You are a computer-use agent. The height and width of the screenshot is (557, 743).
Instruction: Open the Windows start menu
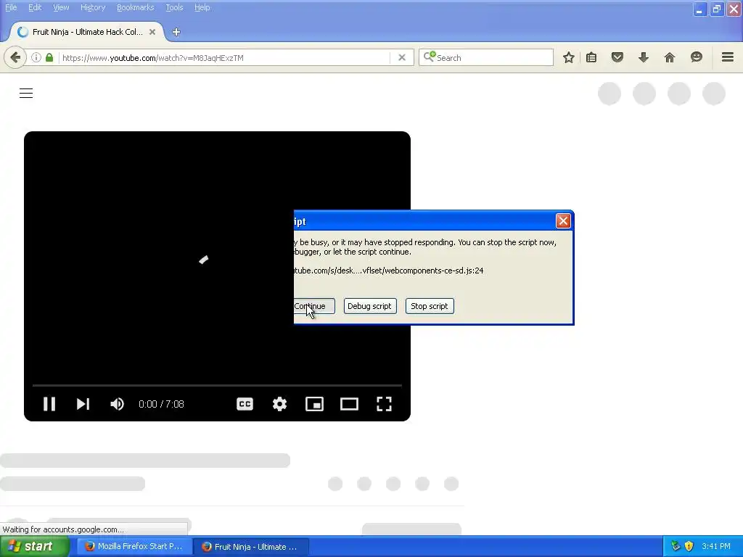point(34,547)
